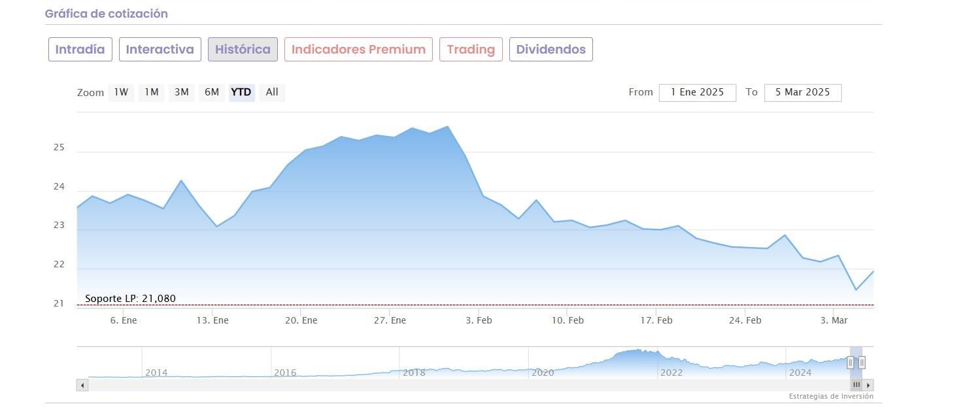Select the Histórica tab
The height and width of the screenshot is (417, 965).
pos(243,50)
